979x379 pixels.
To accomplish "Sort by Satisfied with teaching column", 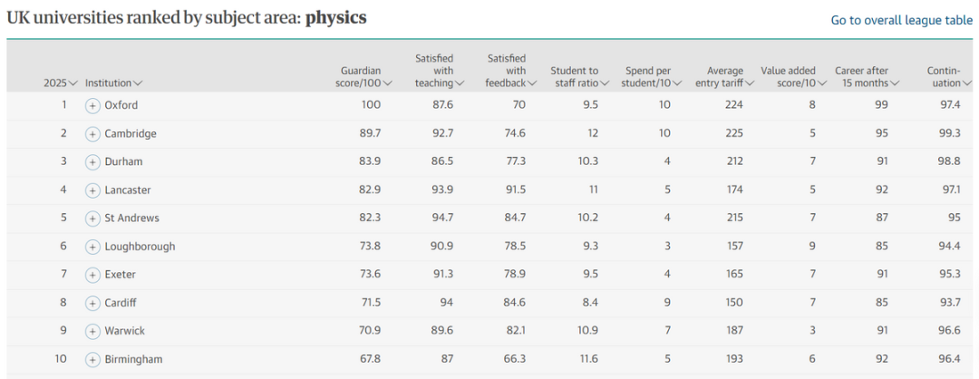I will (439, 72).
